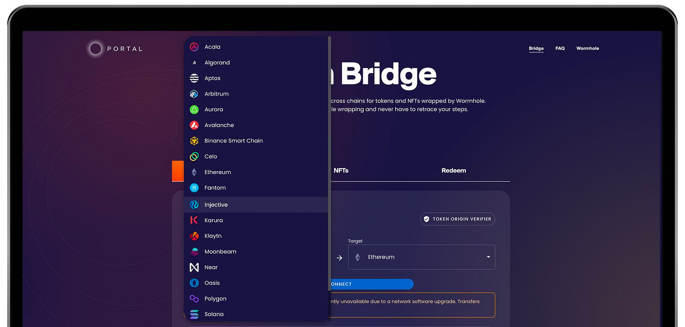
Task: Pick Aurora from the chain list
Action: point(256,109)
